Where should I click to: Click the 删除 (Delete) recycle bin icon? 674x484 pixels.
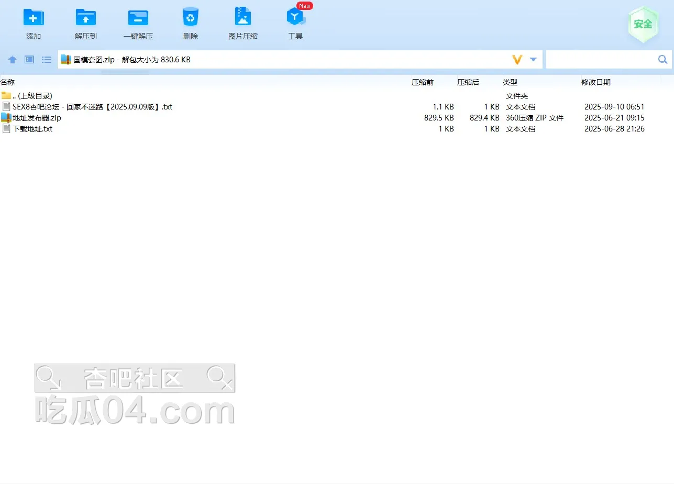[191, 18]
